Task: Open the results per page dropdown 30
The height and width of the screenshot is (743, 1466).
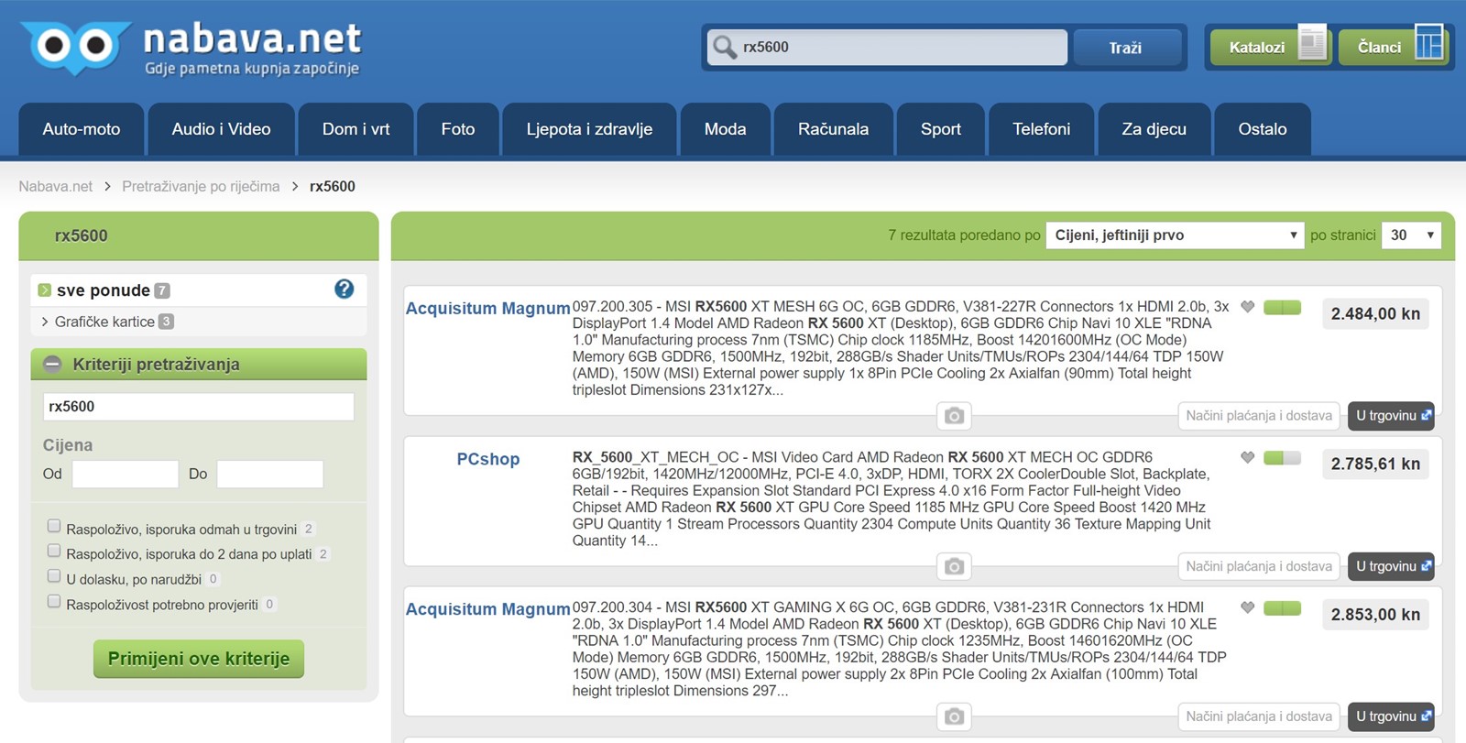Action: [x=1411, y=235]
